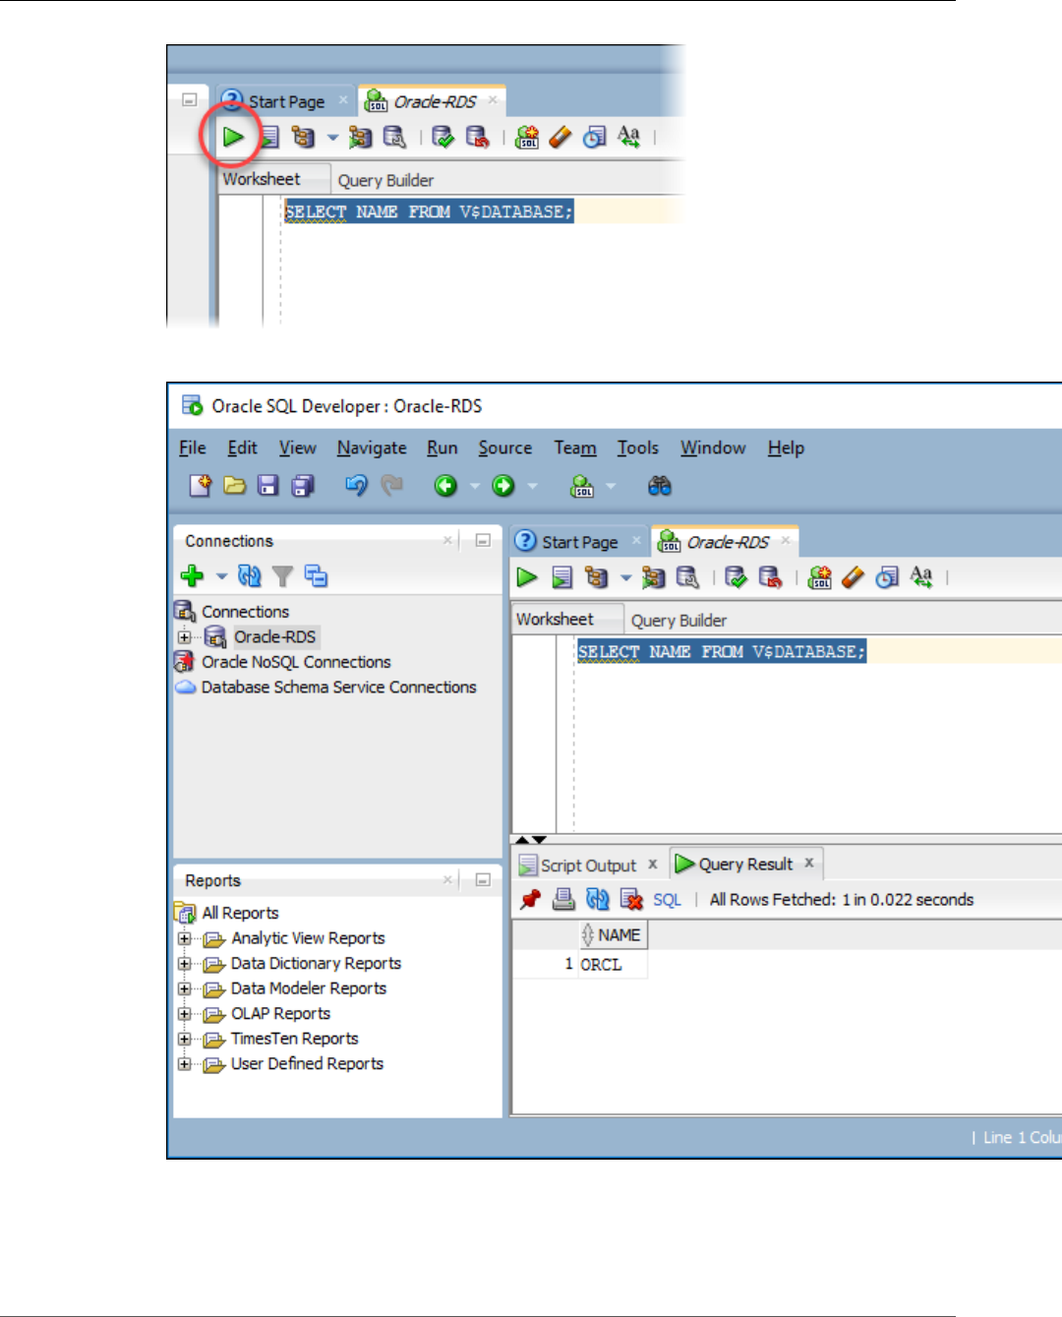Click the Aa change-case icon in full window
This screenshot has width=1062, height=1317.
921,577
